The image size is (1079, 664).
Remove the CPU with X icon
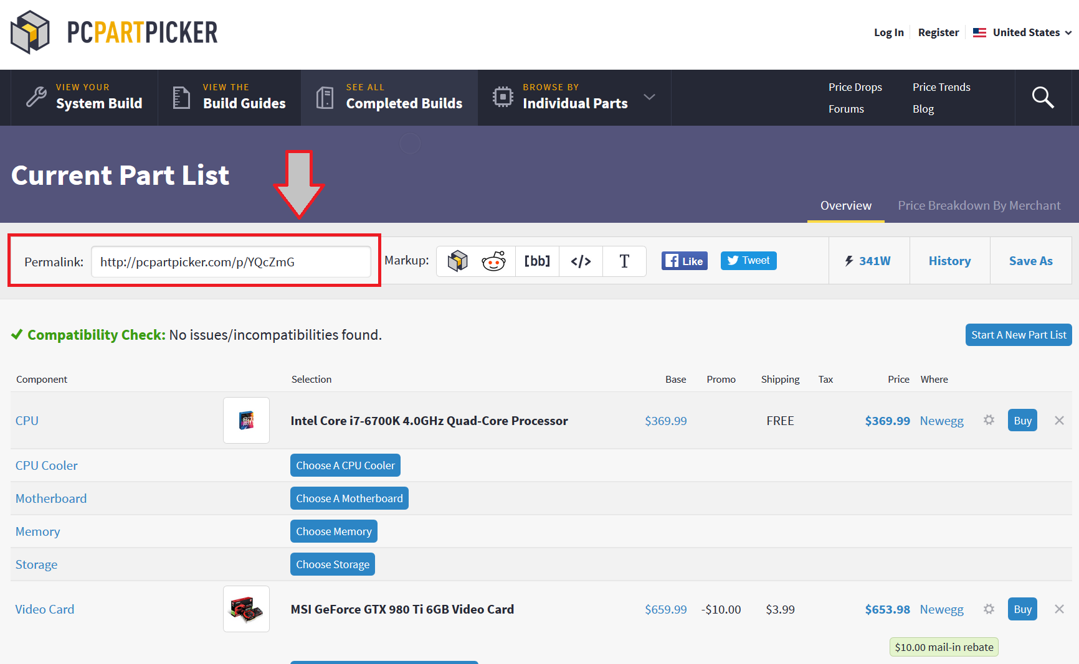click(1059, 420)
